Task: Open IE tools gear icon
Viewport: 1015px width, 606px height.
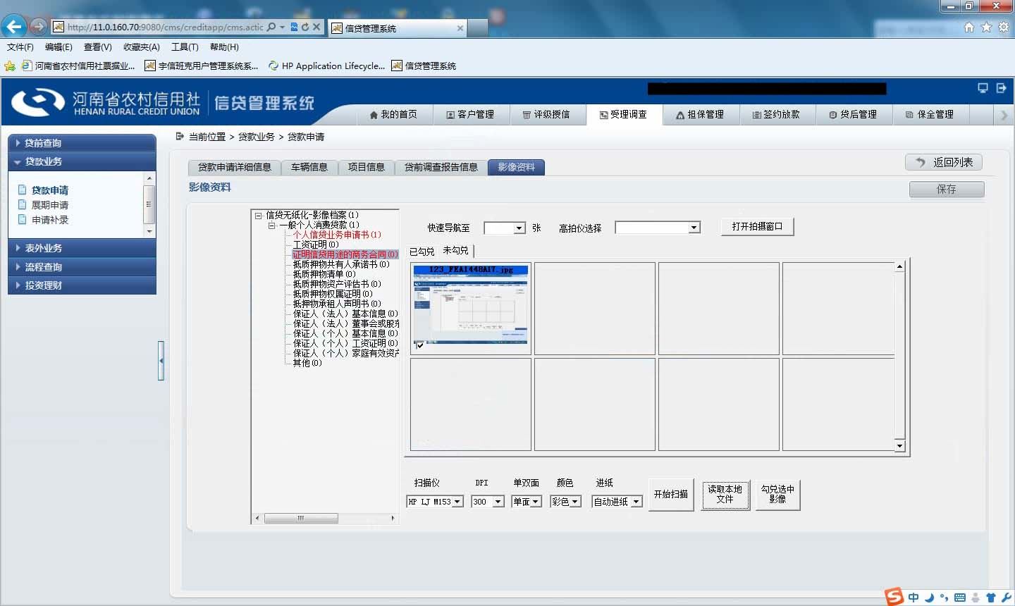Action: click(1004, 27)
